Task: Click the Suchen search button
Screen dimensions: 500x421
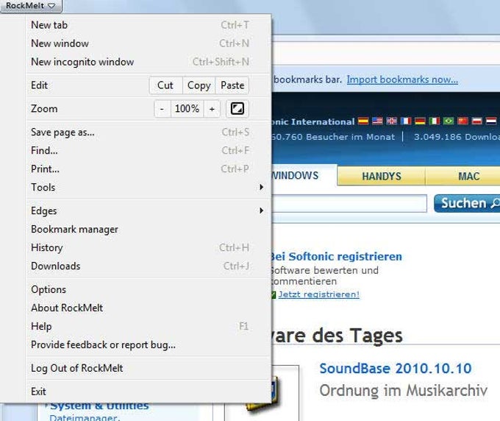Action: [468, 203]
